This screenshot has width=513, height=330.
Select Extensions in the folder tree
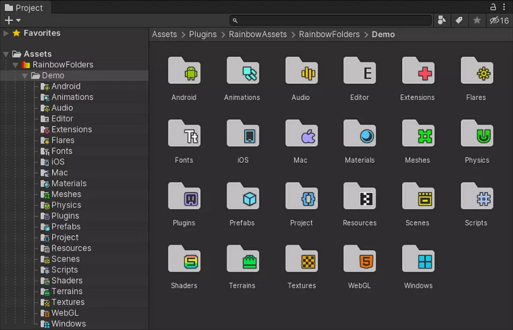click(71, 130)
